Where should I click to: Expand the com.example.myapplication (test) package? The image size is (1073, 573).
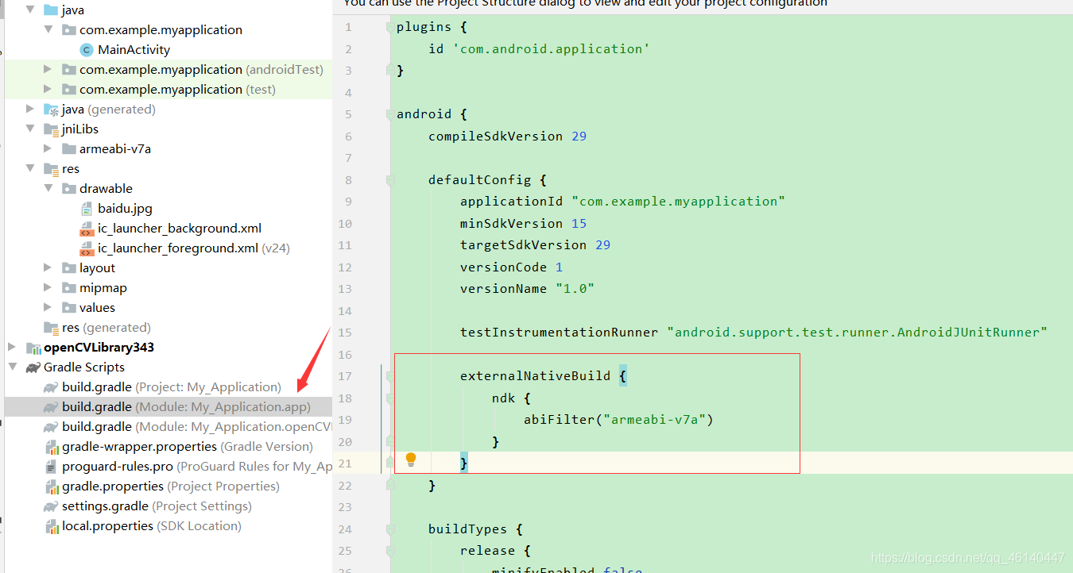coord(48,89)
